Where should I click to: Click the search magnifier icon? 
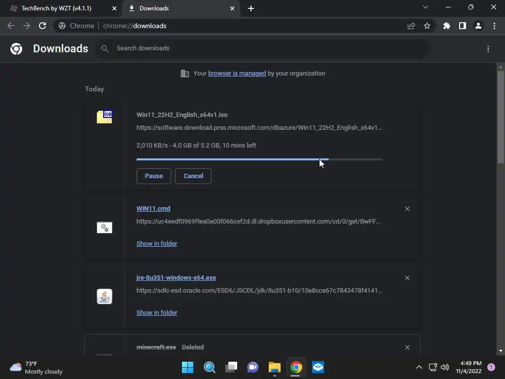coord(105,48)
